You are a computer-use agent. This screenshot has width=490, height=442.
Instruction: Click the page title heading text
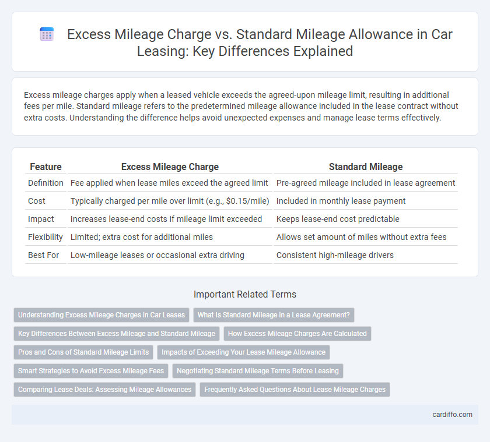(260, 43)
